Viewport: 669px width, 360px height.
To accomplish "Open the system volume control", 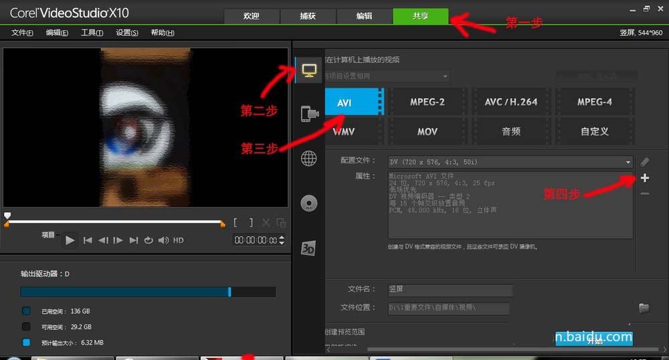I will [163, 241].
